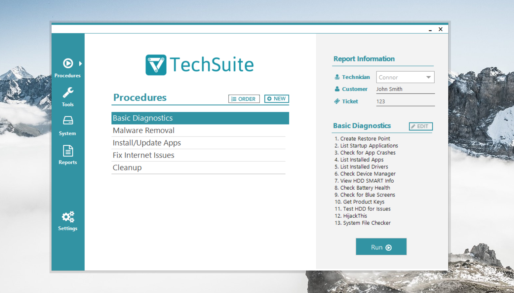Close the TechSuite window

point(441,29)
